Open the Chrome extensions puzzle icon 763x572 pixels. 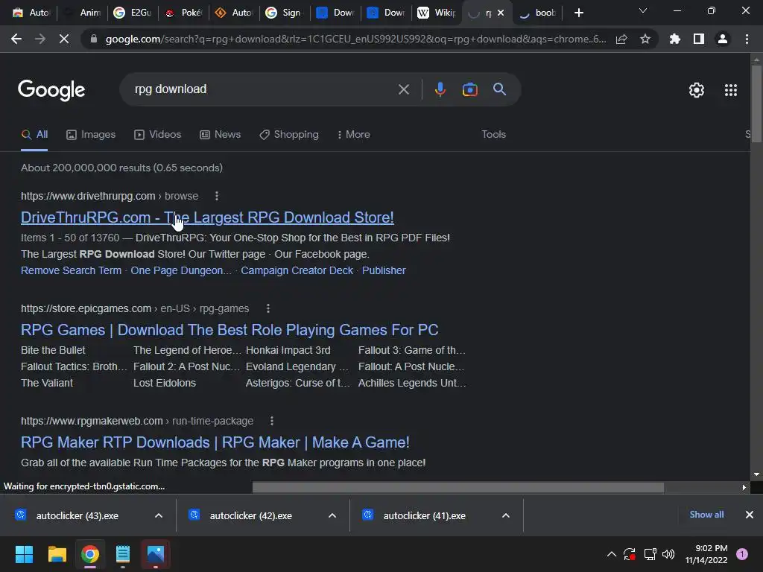pos(674,39)
